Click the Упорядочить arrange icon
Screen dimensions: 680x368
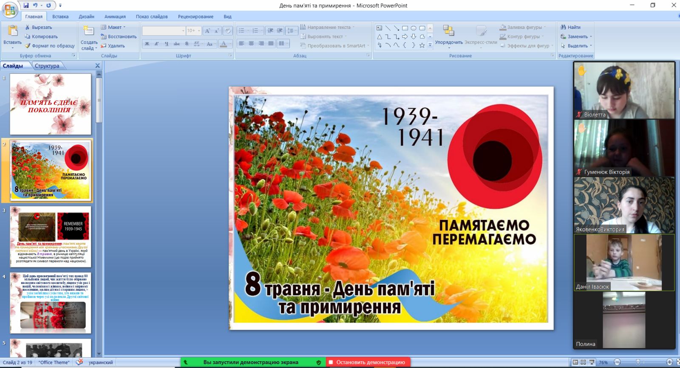pyautogui.click(x=448, y=31)
